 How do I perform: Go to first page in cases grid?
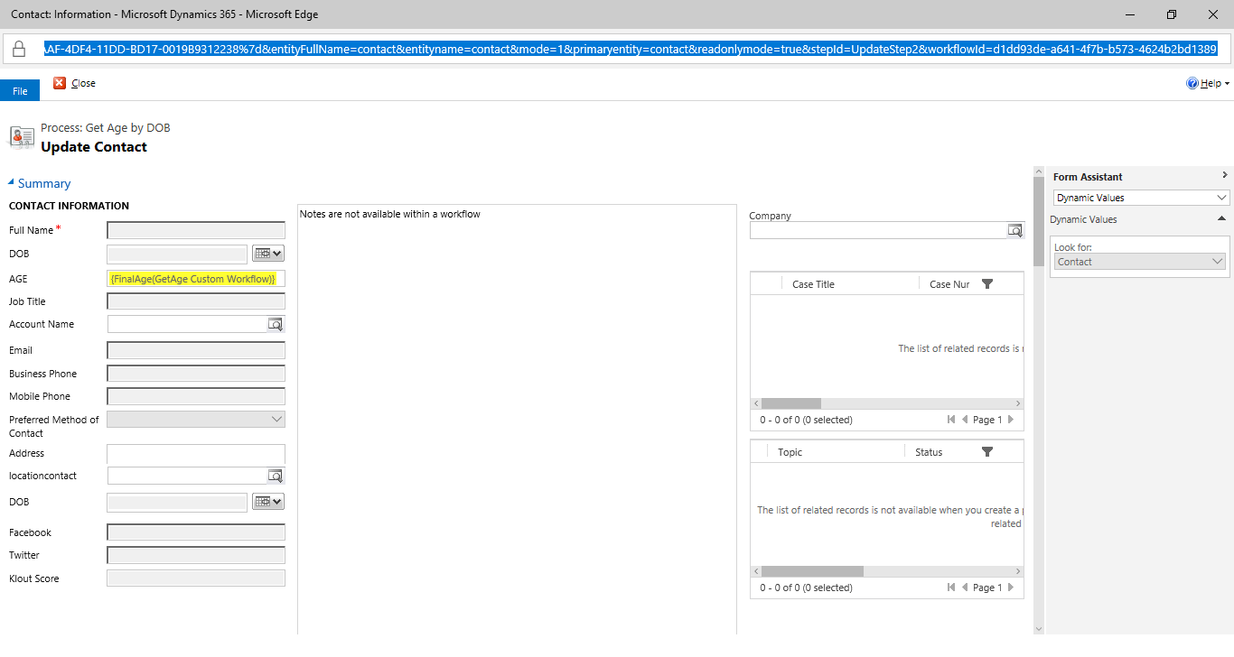click(x=951, y=420)
